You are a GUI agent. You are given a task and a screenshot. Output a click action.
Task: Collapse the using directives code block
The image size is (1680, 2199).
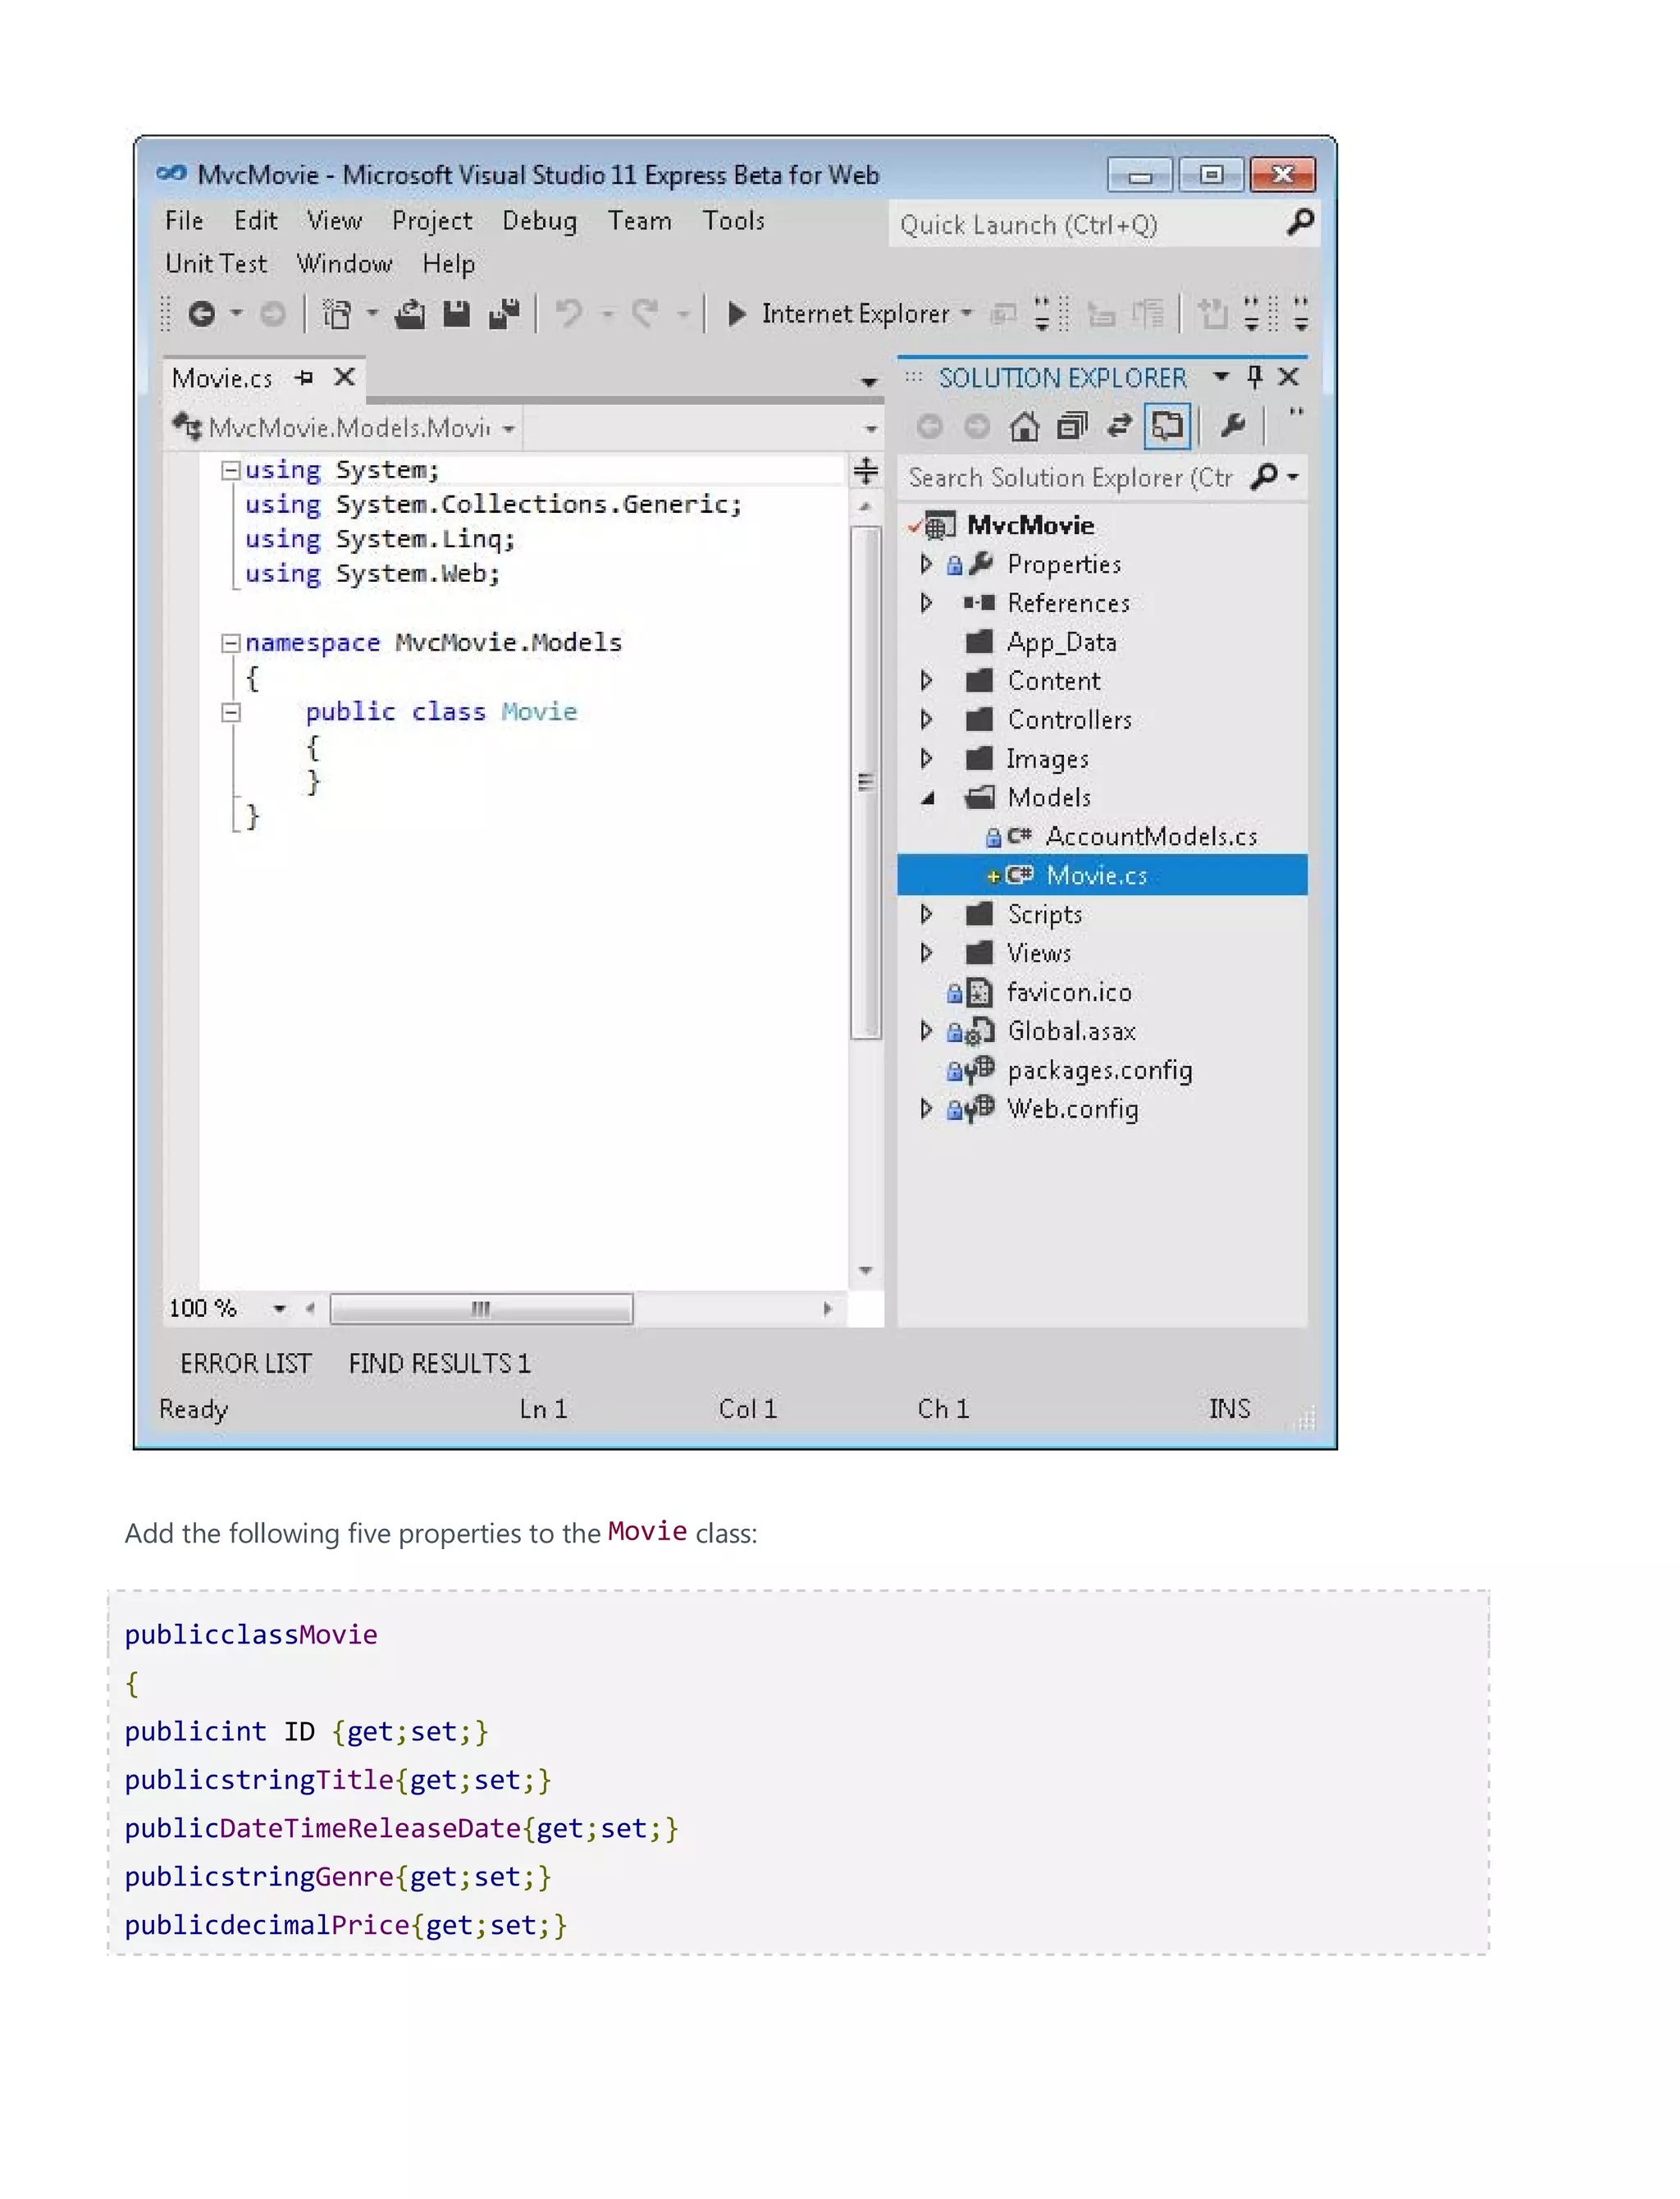(231, 470)
